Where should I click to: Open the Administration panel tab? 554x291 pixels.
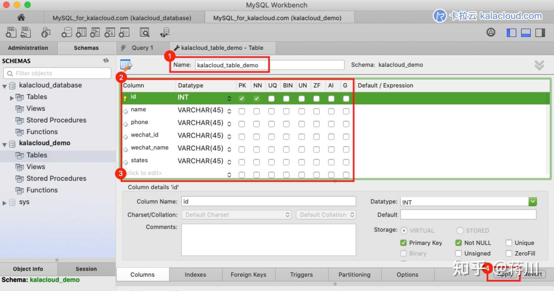point(28,48)
